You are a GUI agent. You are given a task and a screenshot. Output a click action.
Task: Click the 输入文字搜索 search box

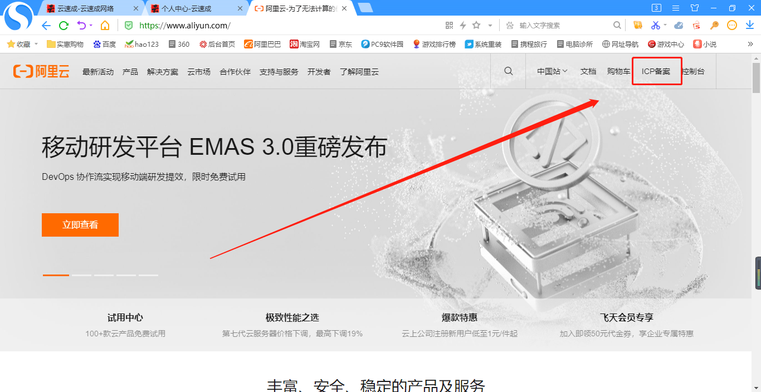[x=563, y=26]
